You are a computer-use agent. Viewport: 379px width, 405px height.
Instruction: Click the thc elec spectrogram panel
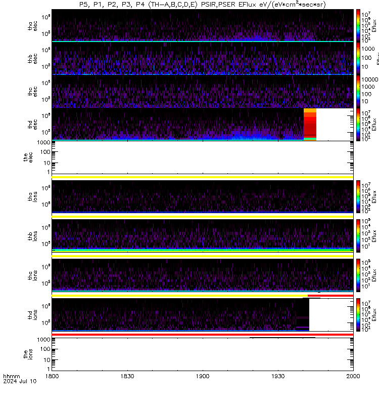coord(203,92)
